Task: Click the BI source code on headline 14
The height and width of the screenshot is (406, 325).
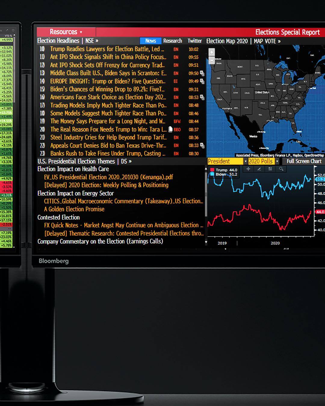Action: tap(176, 81)
